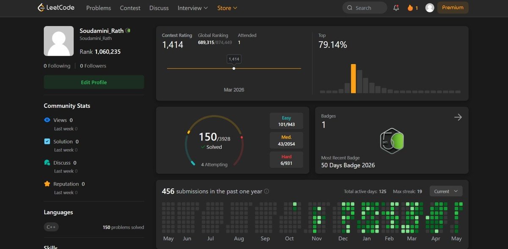Click the submissions info icon
Viewport: 508px width, 249px height.
266,191
